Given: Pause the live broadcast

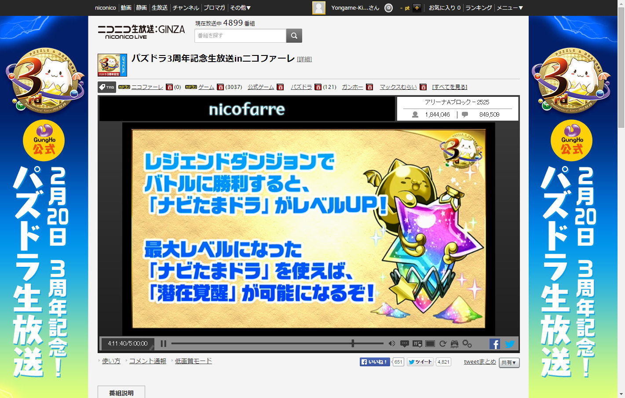Looking at the screenshot, I should (164, 344).
